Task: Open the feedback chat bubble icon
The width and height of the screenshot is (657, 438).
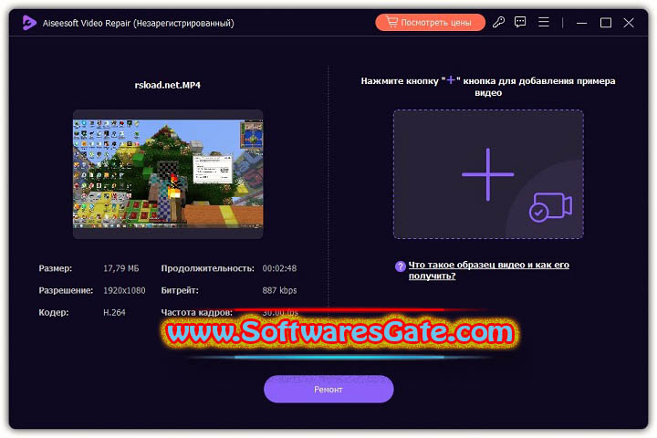Action: tap(520, 22)
